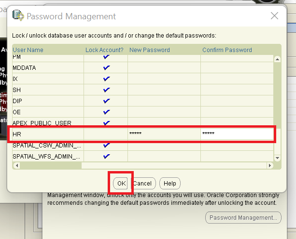Click the HR New Password field
This screenshot has width=296, height=239.
(164, 134)
